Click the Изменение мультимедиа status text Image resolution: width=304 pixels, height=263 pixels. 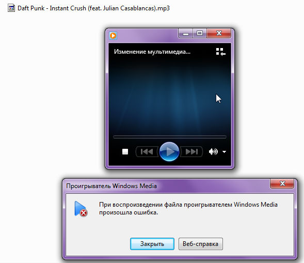[152, 52]
